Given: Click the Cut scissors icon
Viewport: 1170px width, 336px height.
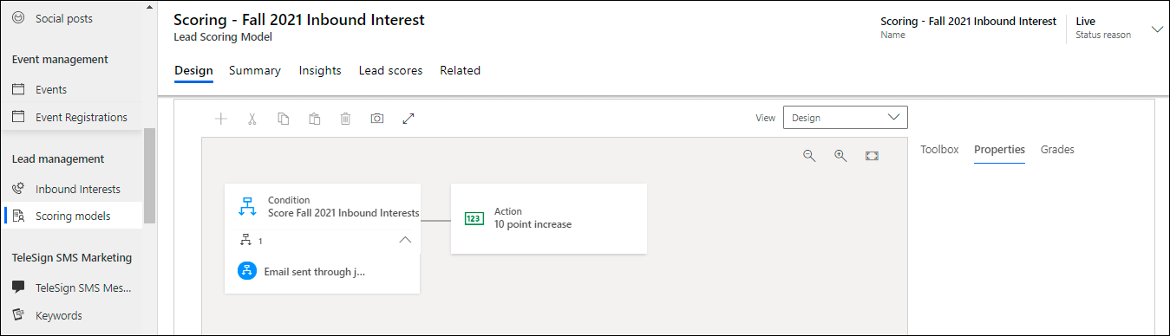Looking at the screenshot, I should (x=252, y=119).
